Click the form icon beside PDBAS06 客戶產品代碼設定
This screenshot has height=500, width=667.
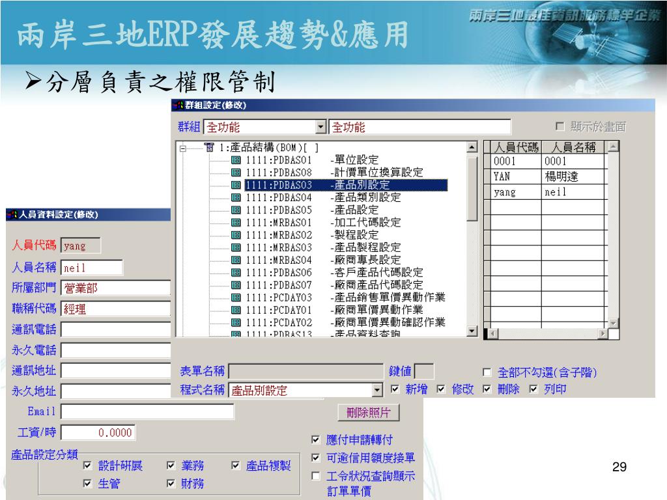[236, 273]
